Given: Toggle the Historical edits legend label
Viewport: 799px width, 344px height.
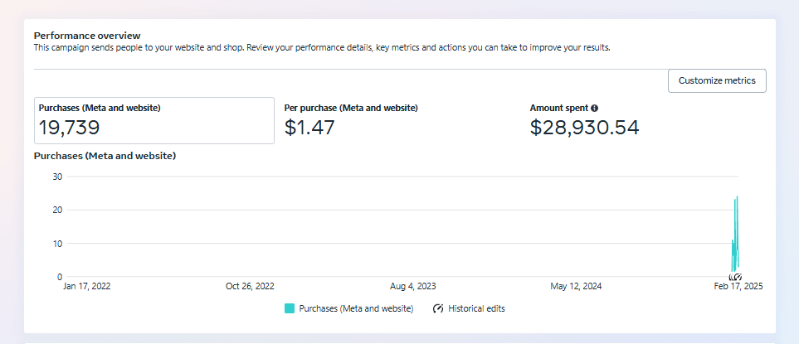Looking at the screenshot, I should (x=476, y=308).
